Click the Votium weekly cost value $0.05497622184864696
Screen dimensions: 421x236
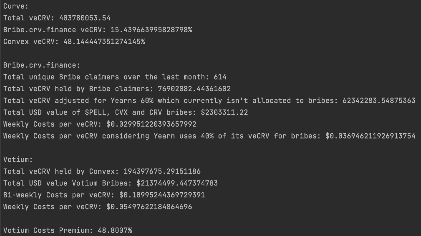pyautogui.click(x=149, y=207)
